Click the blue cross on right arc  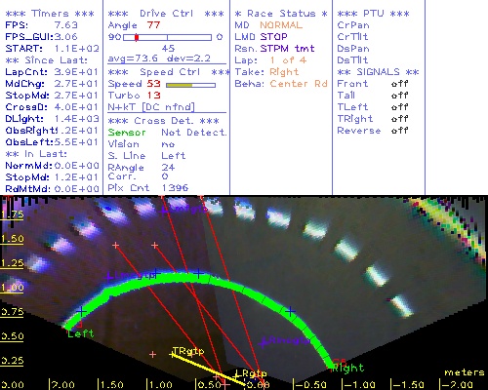pyautogui.click(x=290, y=311)
